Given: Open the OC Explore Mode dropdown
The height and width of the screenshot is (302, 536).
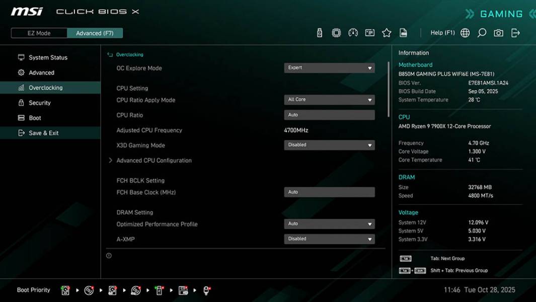Looking at the screenshot, I should pos(329,67).
